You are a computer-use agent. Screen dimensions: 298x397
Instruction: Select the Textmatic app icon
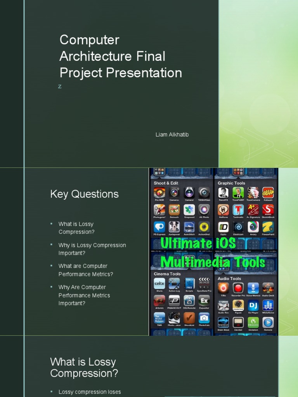click(x=238, y=210)
